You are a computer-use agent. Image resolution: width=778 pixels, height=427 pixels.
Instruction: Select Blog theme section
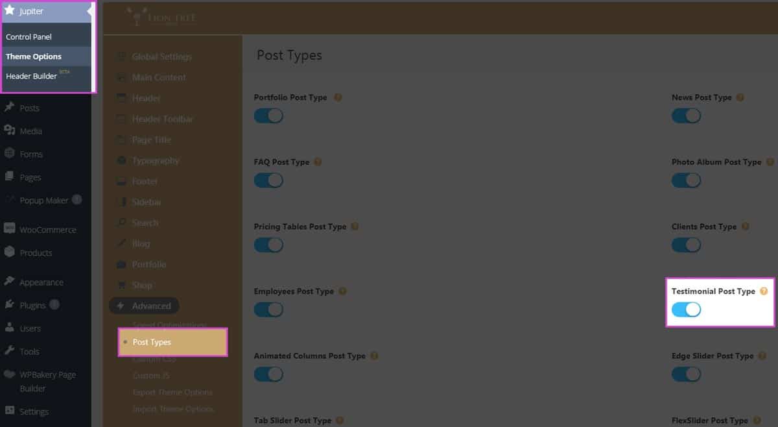[x=141, y=243]
